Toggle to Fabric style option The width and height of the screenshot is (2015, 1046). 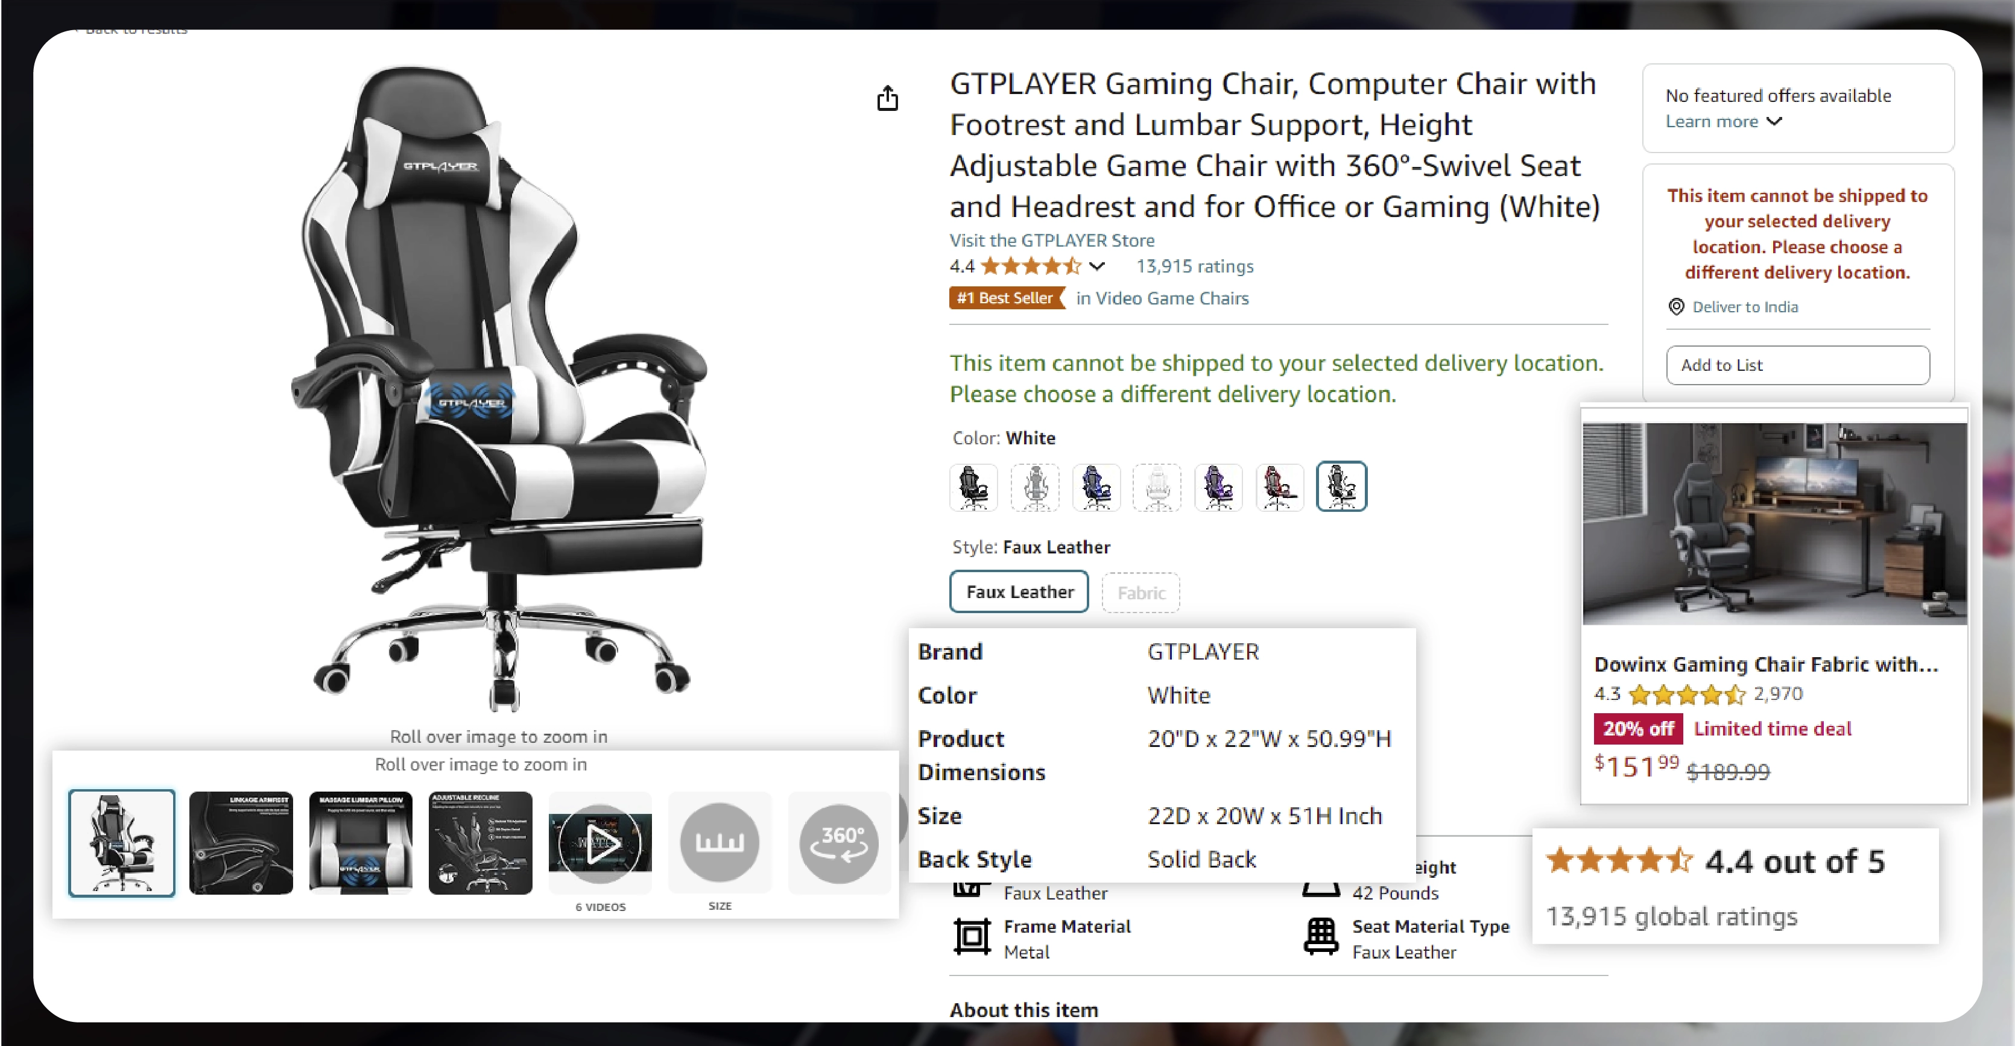(x=1139, y=591)
